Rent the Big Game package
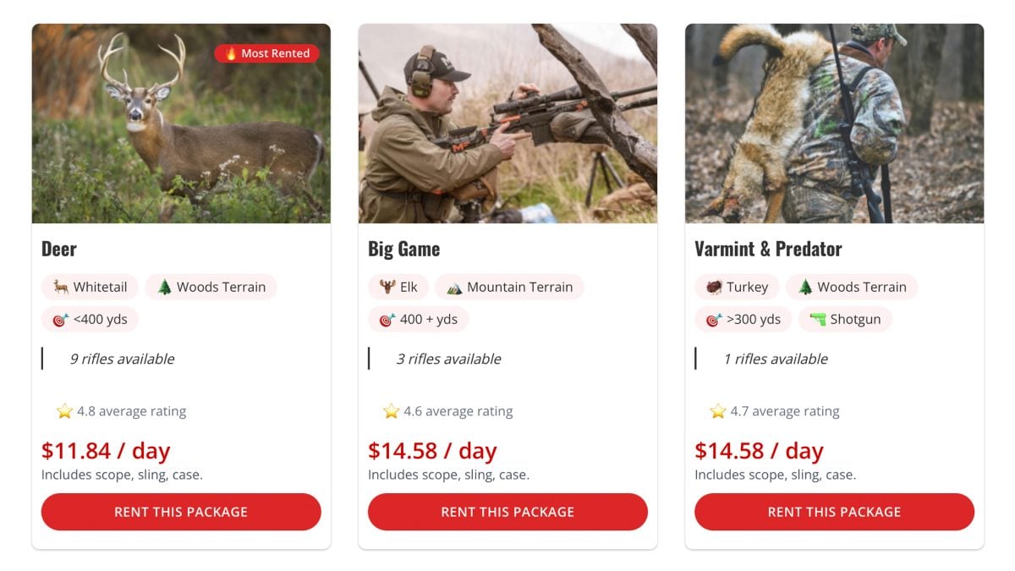The image size is (1015, 571). pos(507,512)
